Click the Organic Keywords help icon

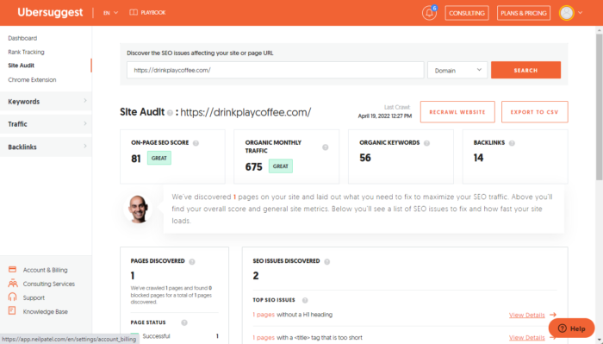[426, 143]
